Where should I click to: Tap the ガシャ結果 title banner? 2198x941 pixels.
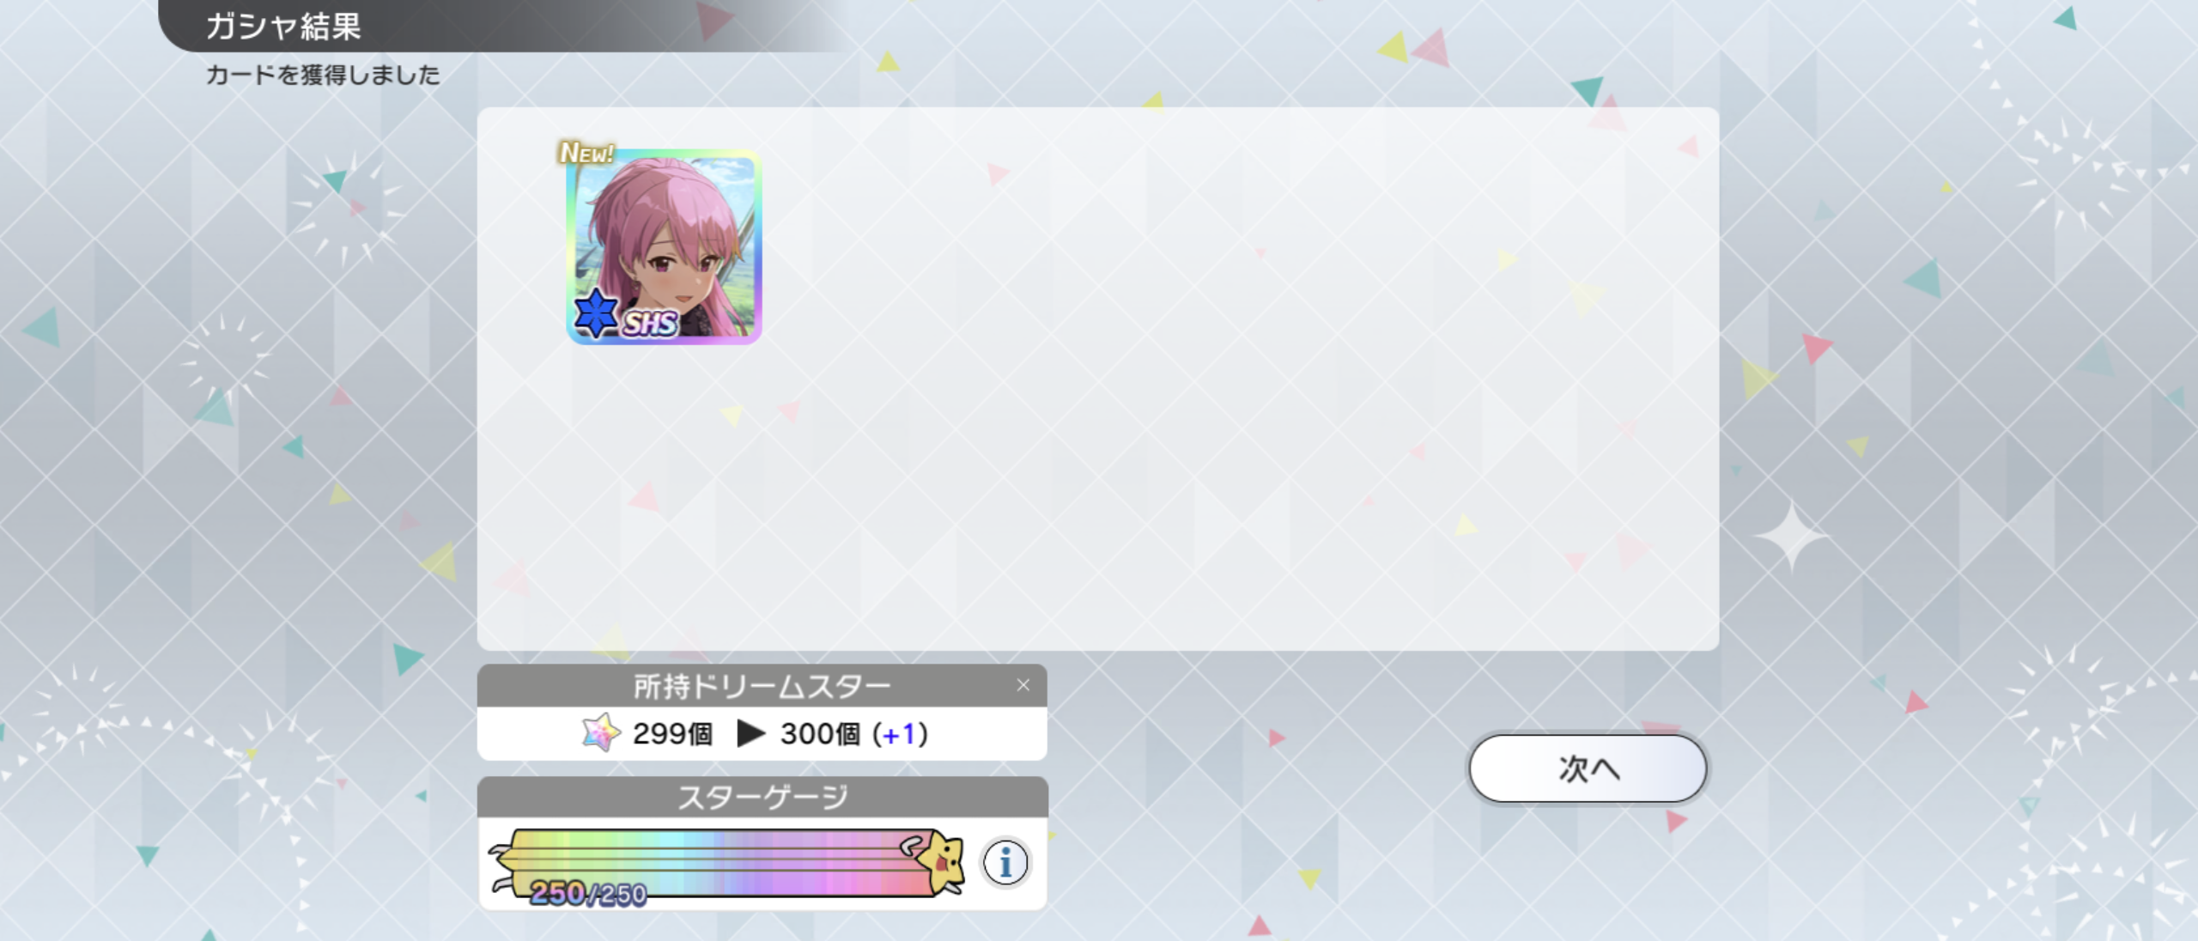point(284,26)
